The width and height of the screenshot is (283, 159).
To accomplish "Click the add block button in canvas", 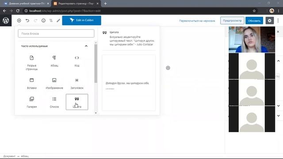I will (x=168, y=68).
